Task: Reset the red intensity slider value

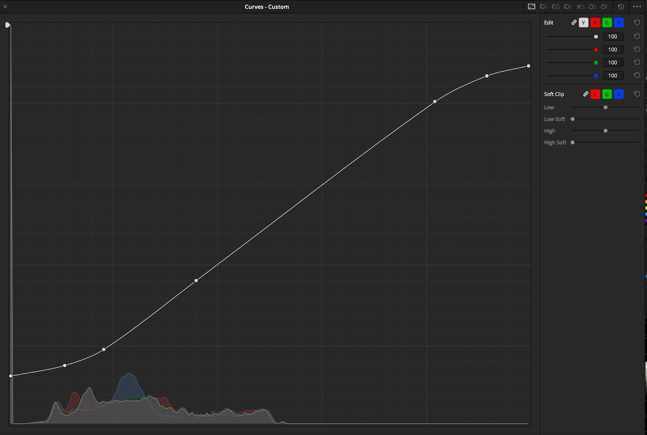Action: click(x=637, y=50)
